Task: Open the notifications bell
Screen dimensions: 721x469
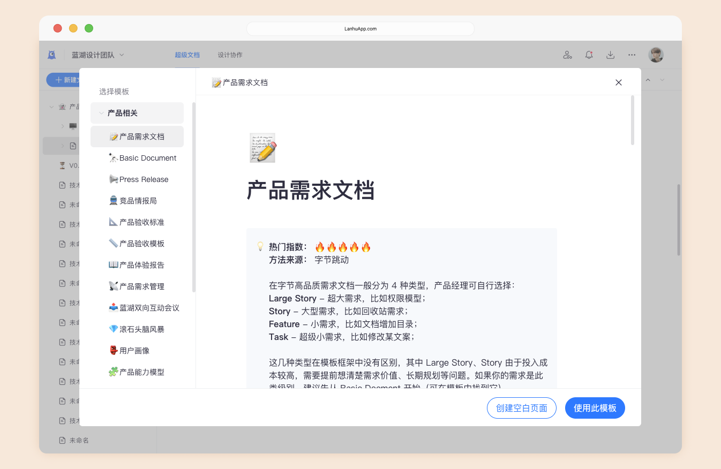Action: tap(589, 55)
